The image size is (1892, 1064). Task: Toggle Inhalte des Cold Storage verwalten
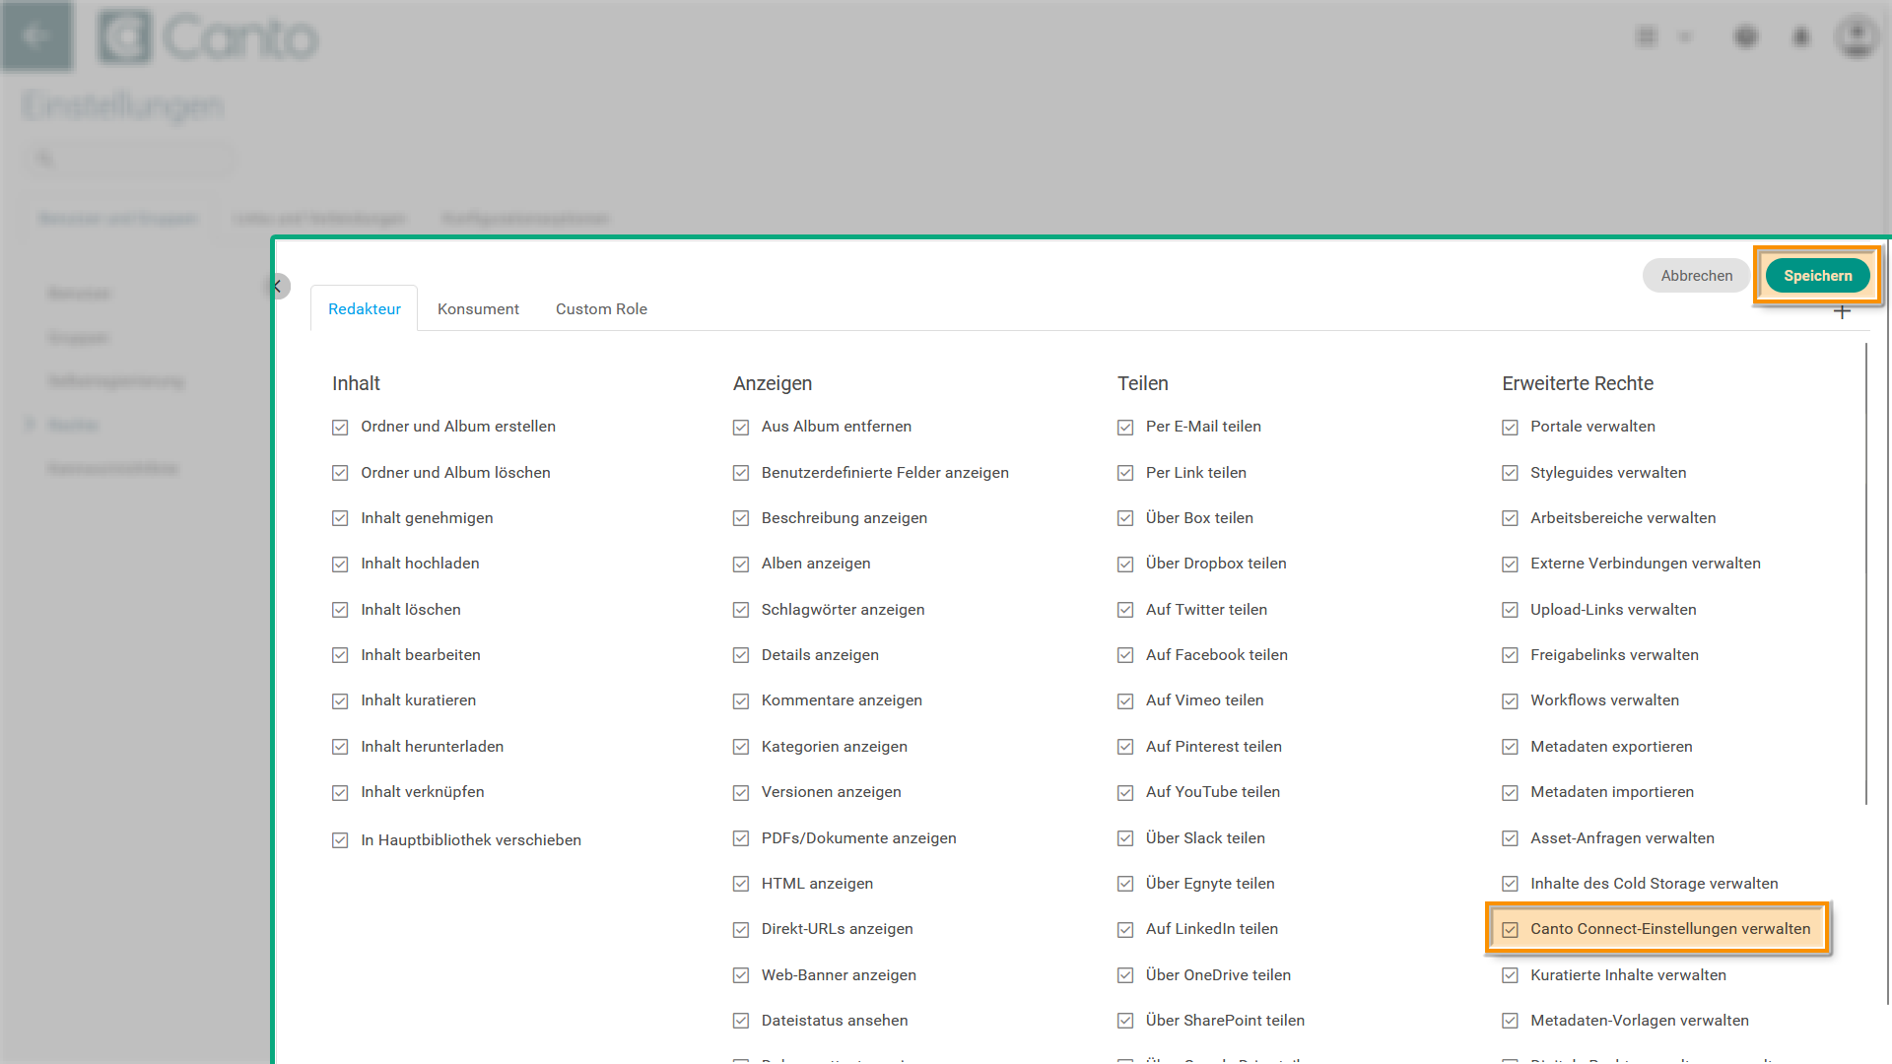point(1510,884)
